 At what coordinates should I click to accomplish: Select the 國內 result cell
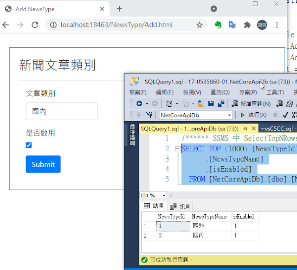[x=211, y=236]
